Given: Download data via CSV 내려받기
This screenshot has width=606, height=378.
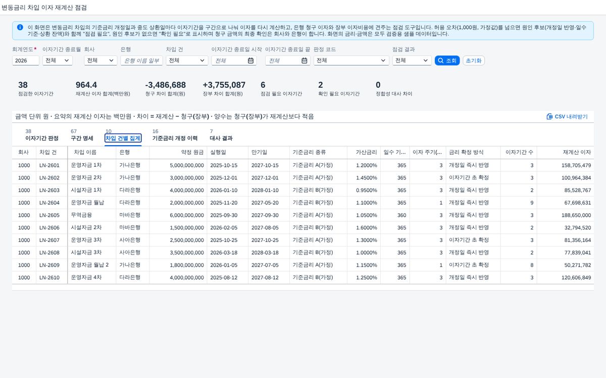Looking at the screenshot, I should [x=567, y=116].
